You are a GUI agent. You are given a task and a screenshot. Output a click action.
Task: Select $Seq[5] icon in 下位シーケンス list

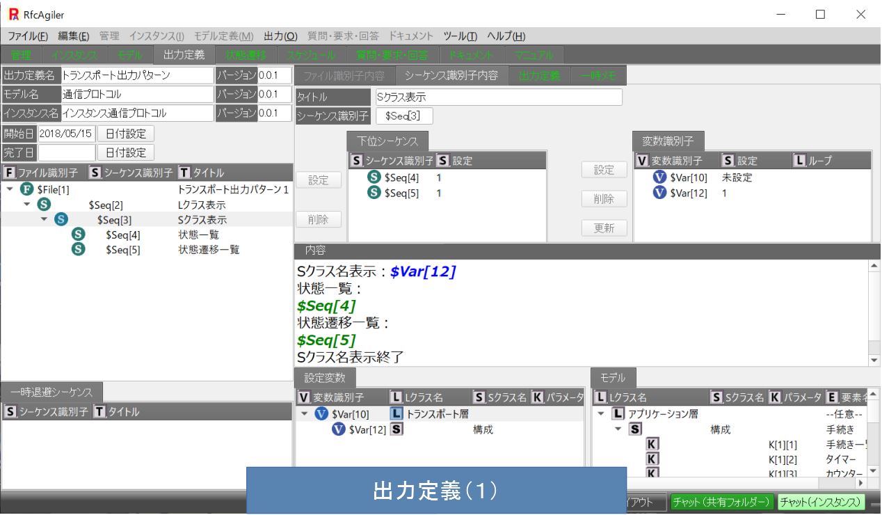374,193
